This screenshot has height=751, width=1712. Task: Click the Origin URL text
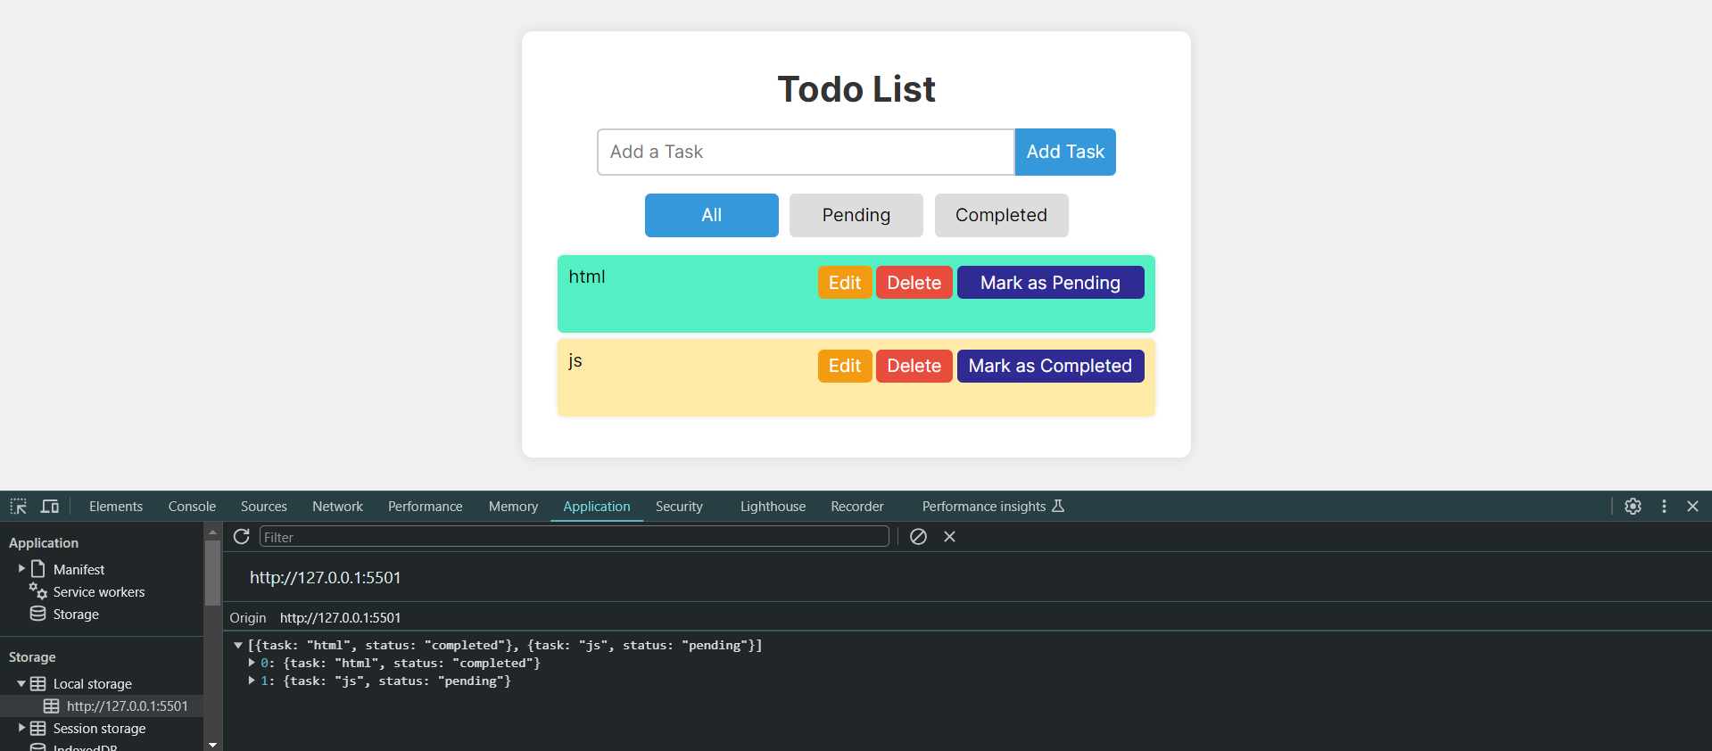click(x=340, y=617)
